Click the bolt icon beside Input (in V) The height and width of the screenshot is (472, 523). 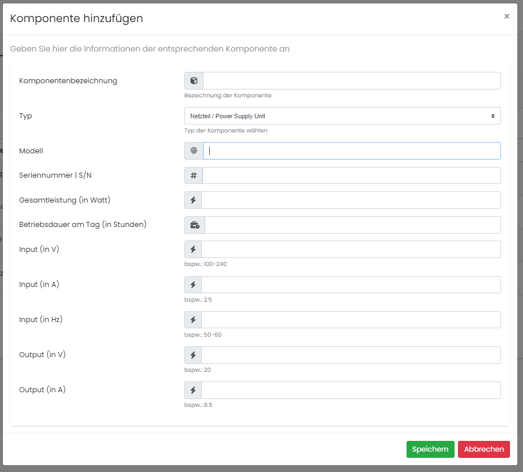(x=193, y=250)
